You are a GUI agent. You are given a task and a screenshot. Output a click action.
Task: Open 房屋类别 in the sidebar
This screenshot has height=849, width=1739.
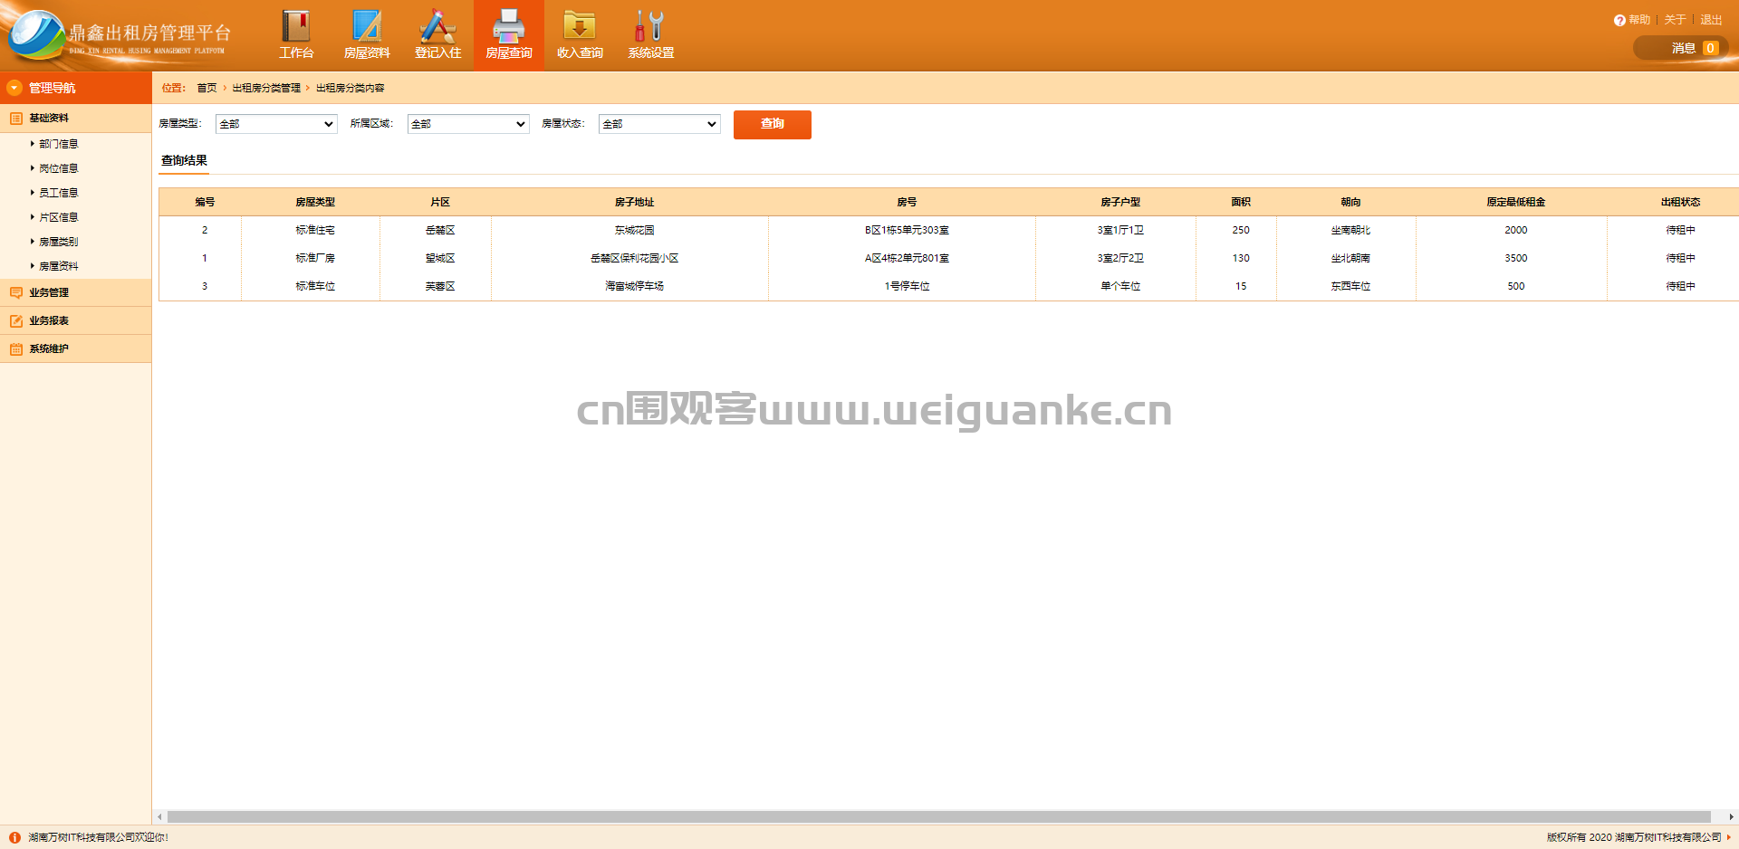(x=59, y=242)
